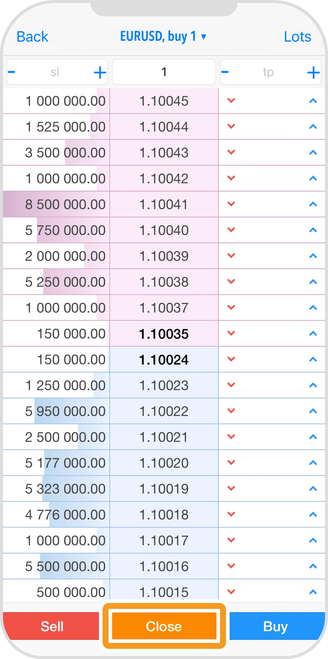Tap red down arrow beside price 1.10020
This screenshot has width=328, height=659.
click(x=231, y=462)
